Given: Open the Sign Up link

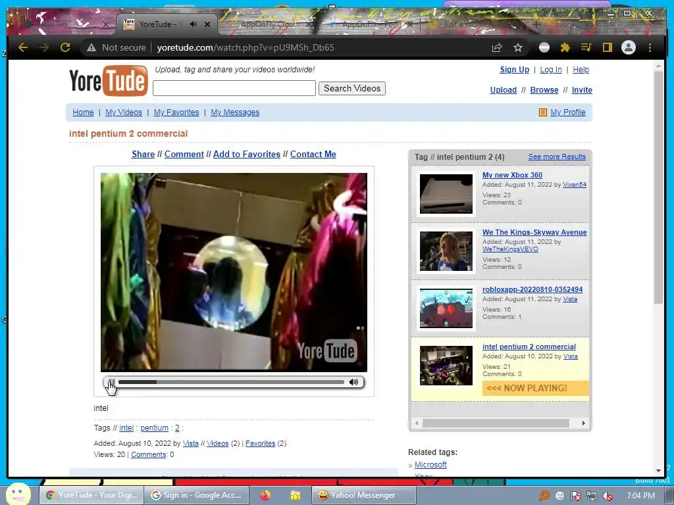Looking at the screenshot, I should [x=514, y=70].
